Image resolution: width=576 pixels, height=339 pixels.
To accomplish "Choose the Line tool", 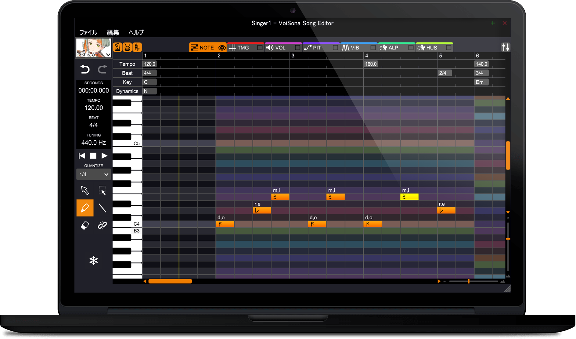I will pyautogui.click(x=102, y=208).
